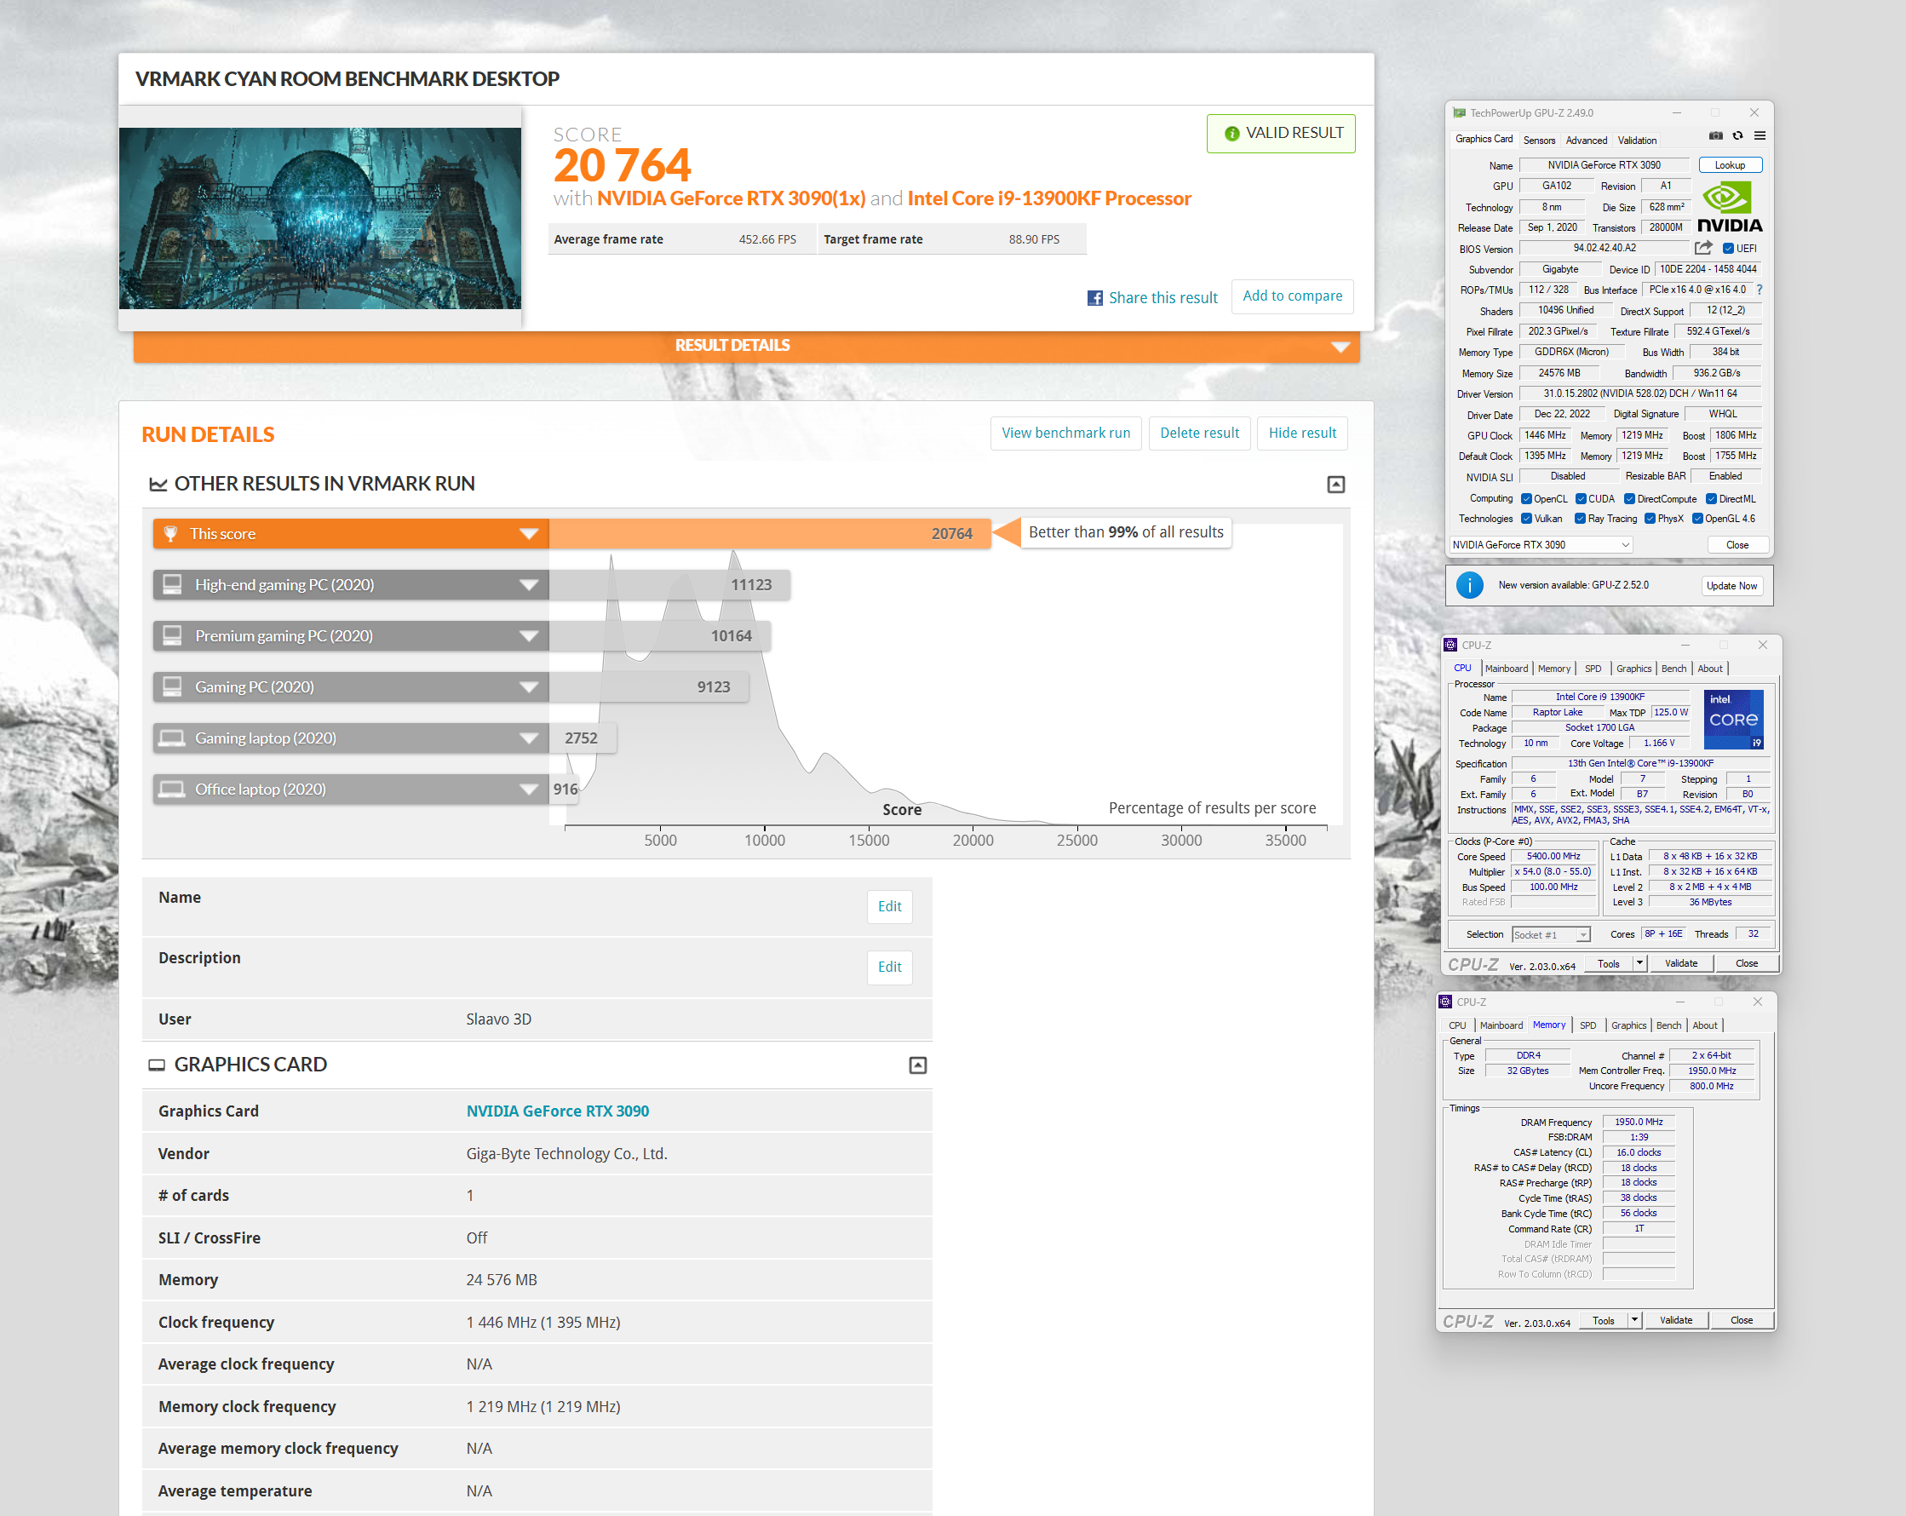Click the chart icon beside Other Results heading
Viewport: 1906px width, 1516px height.
158,485
